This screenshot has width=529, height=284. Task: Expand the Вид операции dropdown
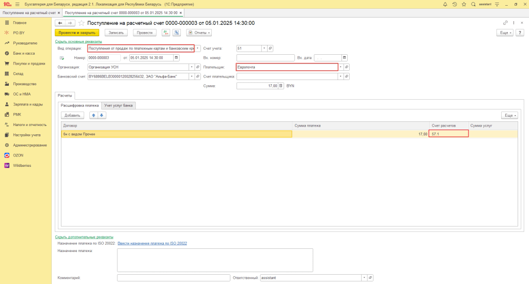click(198, 48)
